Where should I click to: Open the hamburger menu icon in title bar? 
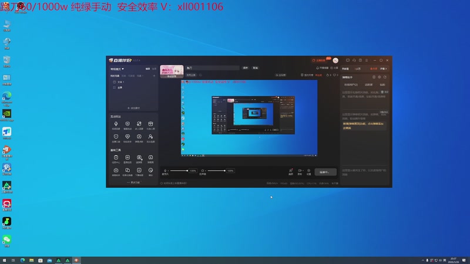coord(367,60)
